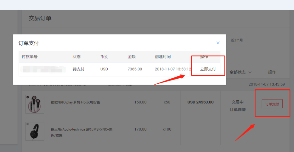The height and width of the screenshot is (152, 294).
Task: Open the 铂傲/B&O play 耳机 product name
Action: pyautogui.click(x=75, y=102)
